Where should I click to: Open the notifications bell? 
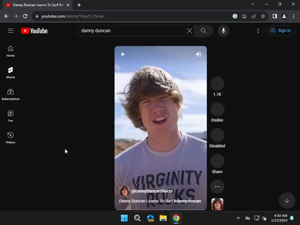(x=292, y=218)
